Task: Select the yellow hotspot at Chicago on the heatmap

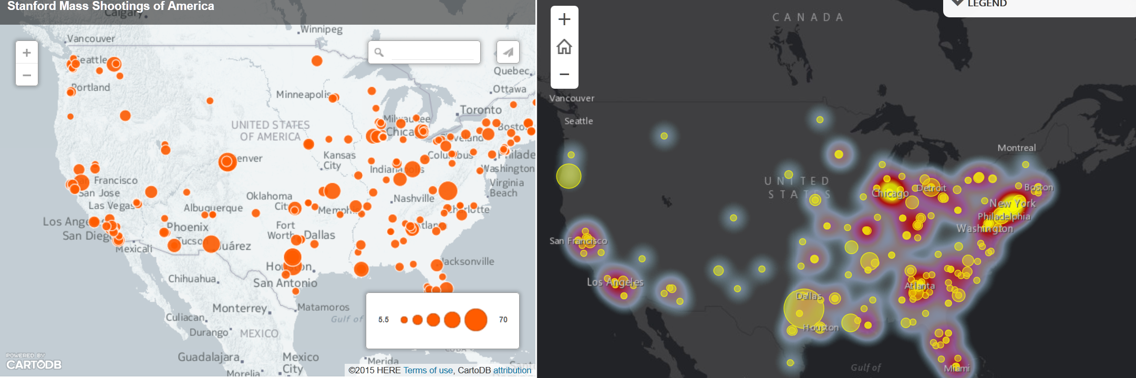Action: (x=890, y=191)
